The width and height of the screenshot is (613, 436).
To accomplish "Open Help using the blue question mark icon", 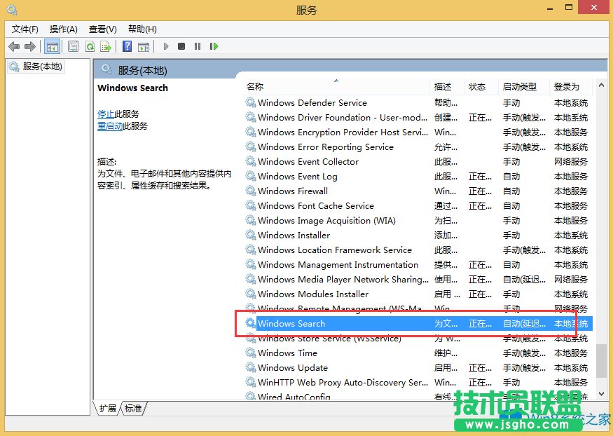I will [x=127, y=46].
